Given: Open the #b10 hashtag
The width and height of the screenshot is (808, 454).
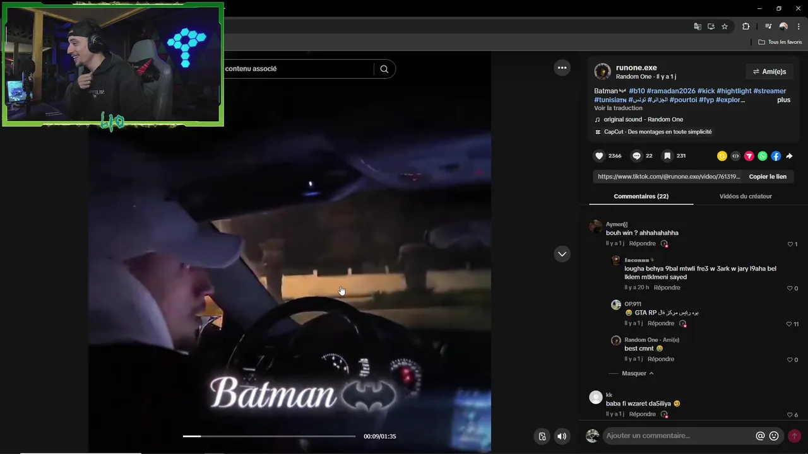Looking at the screenshot, I should click(636, 91).
